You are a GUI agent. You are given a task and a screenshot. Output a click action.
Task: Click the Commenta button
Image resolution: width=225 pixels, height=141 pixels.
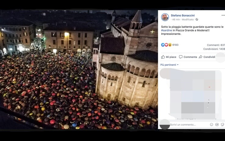point(188,57)
